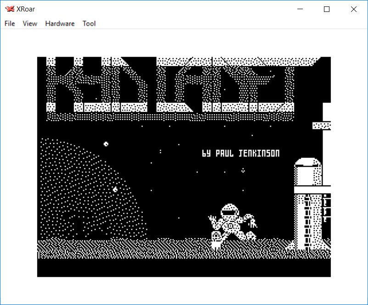The image size is (368, 305).
Task: Open the File menu
Action: [x=10, y=23]
